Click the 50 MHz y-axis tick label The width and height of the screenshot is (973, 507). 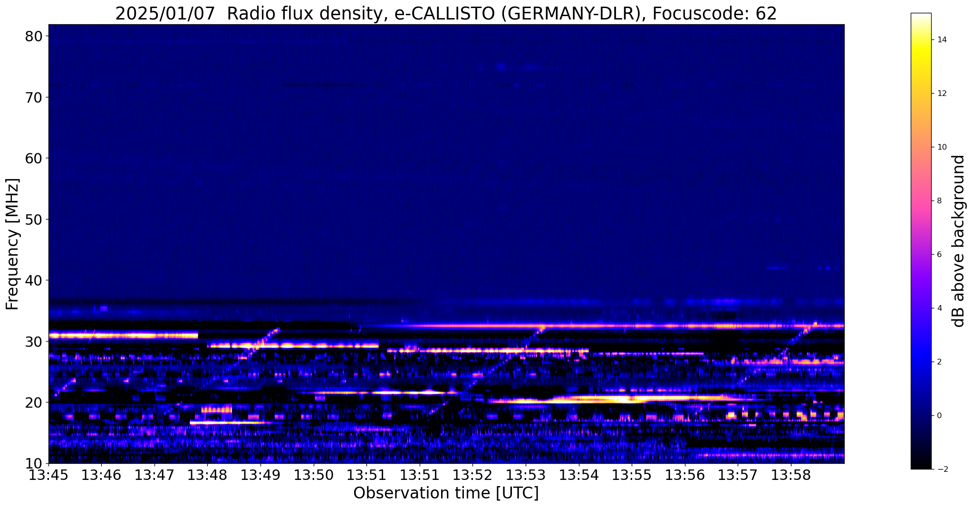[x=33, y=220]
